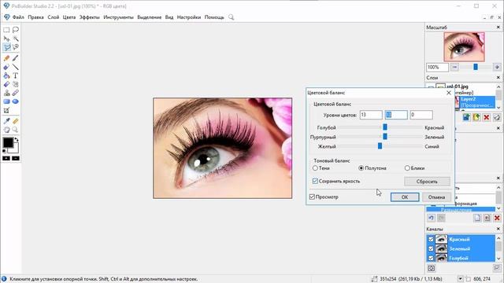Click the zoom out minus button
504x283 pixels.
pos(454,67)
